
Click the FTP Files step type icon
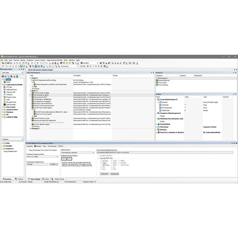click(x=4, y=87)
